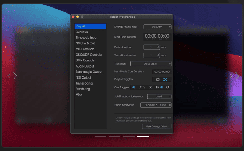Toggle the cue fade-in ramp icon
The image size is (244, 151).
tap(140, 87)
